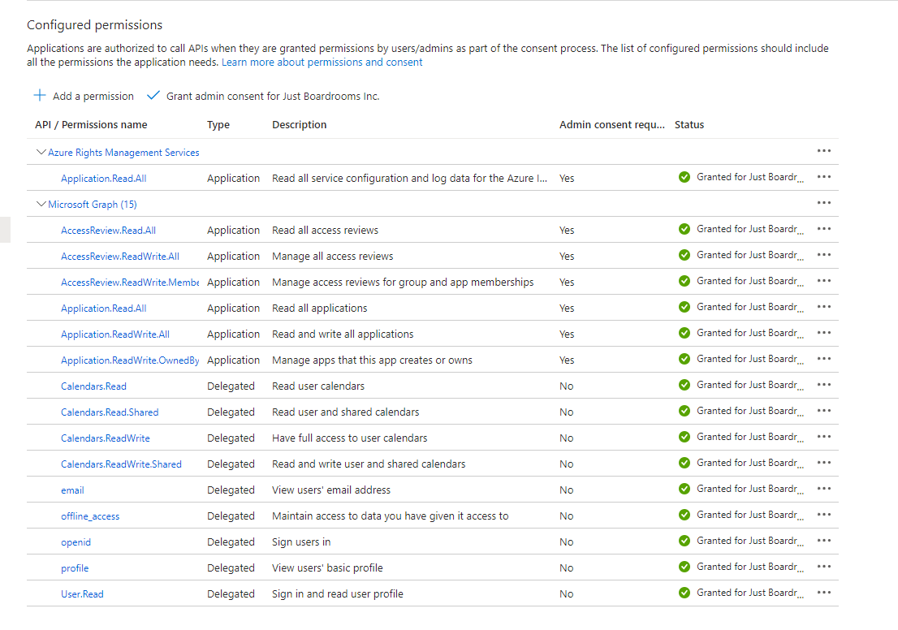The width and height of the screenshot is (898, 630).
Task: Sort by API / Permissions name column
Action: [91, 125]
